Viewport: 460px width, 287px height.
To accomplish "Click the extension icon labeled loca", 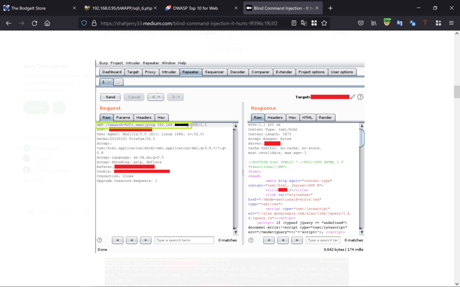I will point(387,23).
